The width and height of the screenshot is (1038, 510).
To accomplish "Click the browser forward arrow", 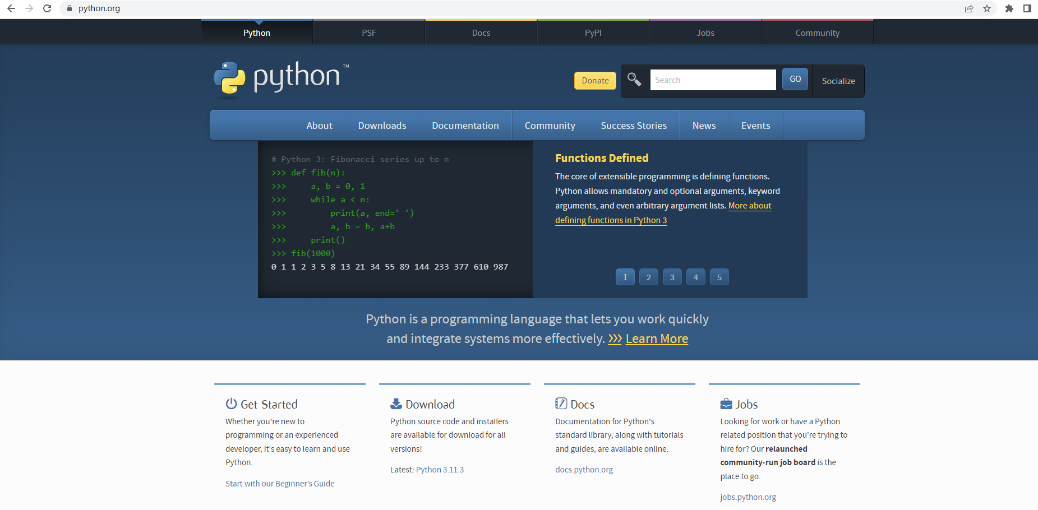I will tap(29, 8).
